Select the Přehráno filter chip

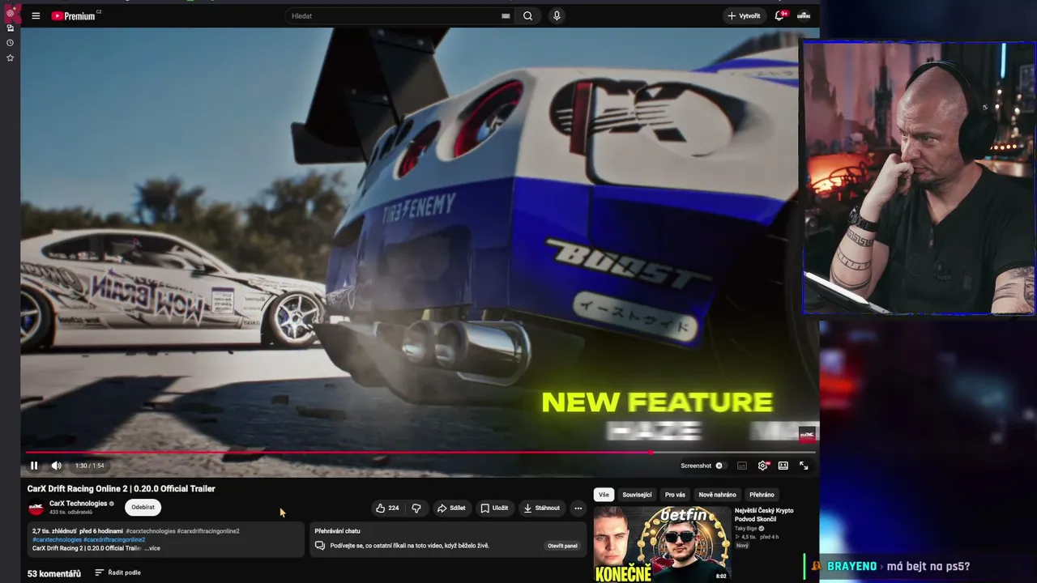pyautogui.click(x=762, y=495)
